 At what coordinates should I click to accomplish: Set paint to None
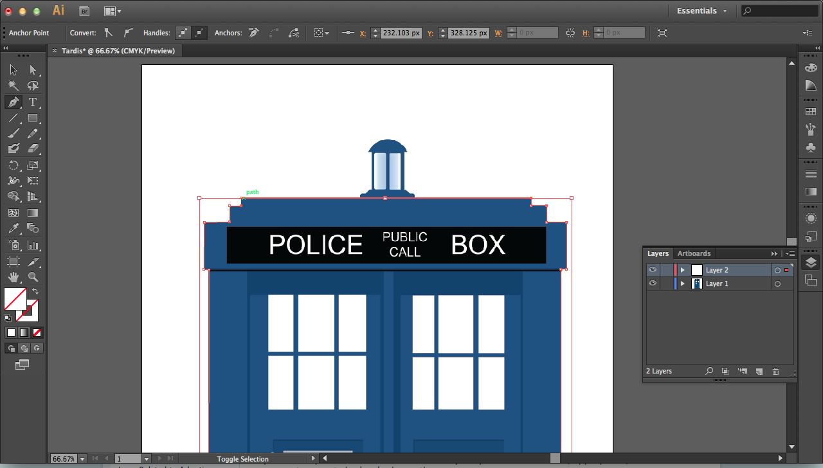click(x=37, y=332)
